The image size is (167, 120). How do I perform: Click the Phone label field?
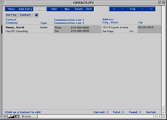(x=58, y=28)
